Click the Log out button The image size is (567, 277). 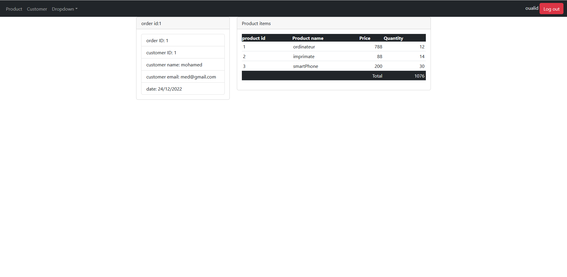[x=551, y=9]
